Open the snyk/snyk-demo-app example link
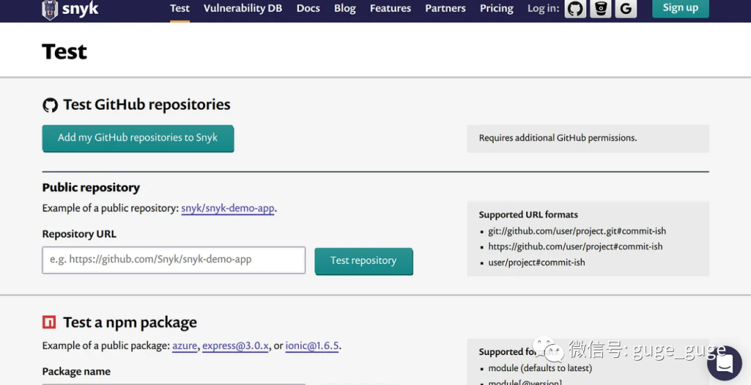 pyautogui.click(x=227, y=208)
